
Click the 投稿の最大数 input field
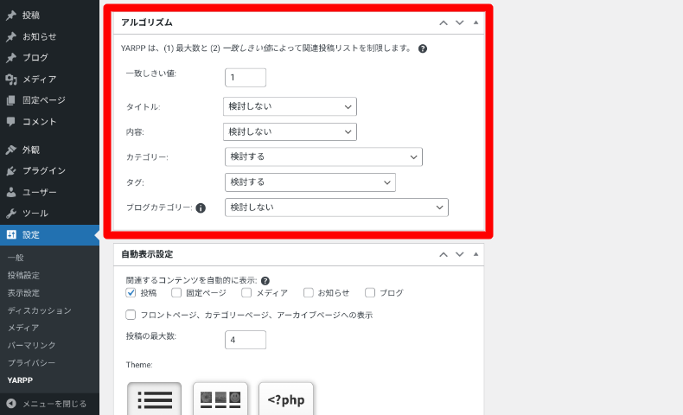[246, 340]
